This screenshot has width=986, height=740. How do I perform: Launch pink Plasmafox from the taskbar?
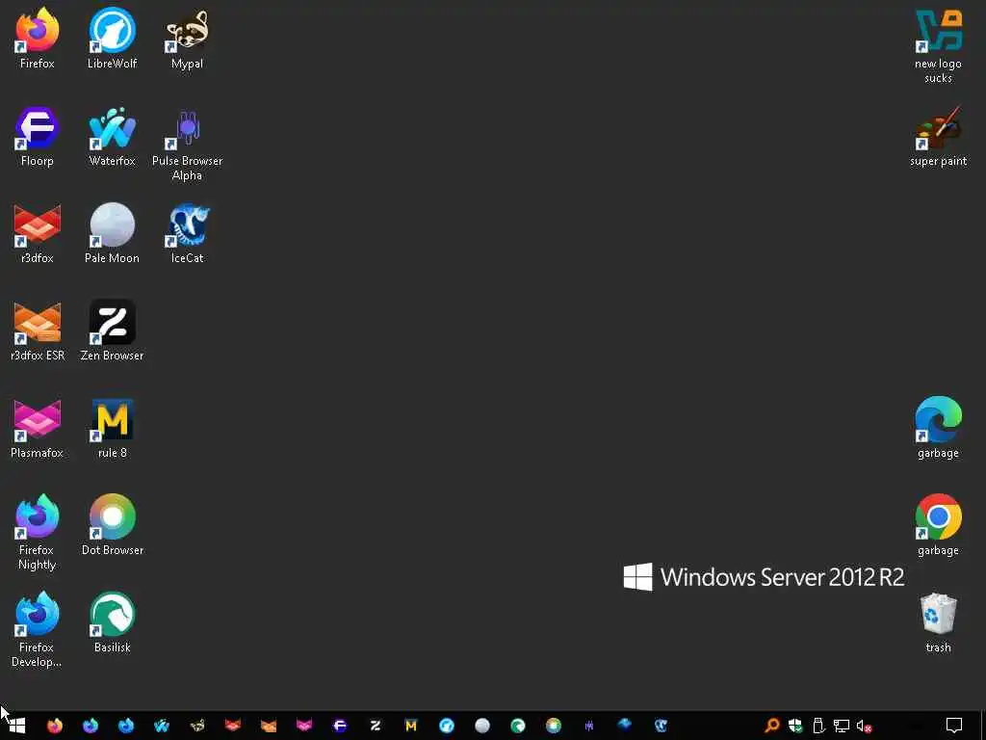click(304, 726)
